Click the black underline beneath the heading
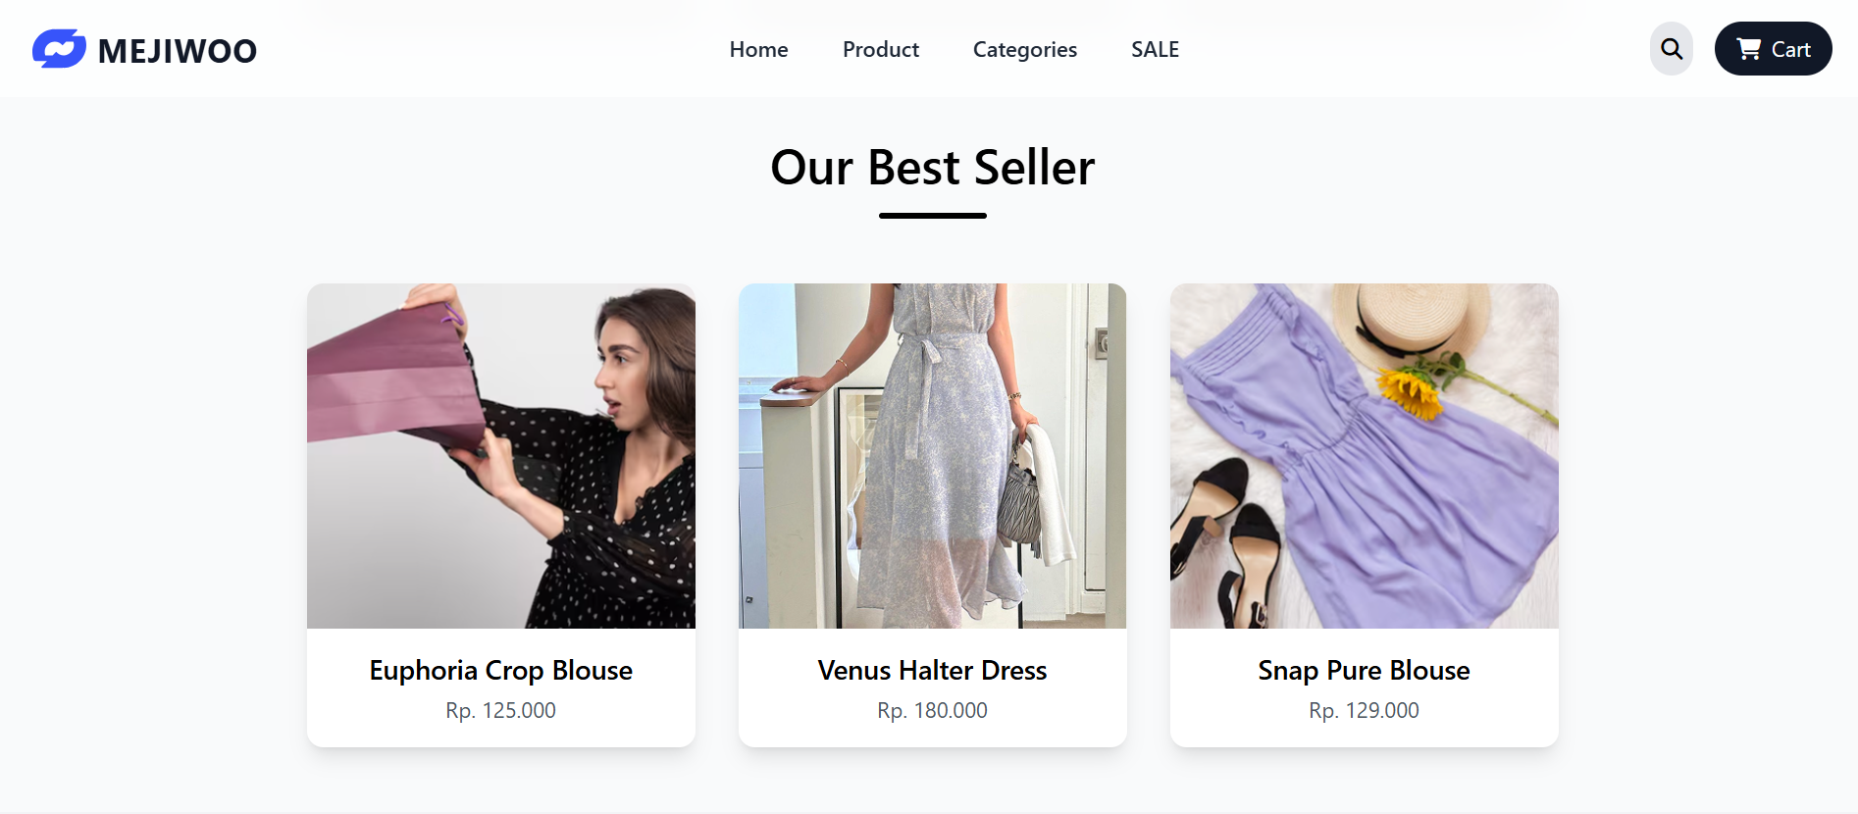 [932, 215]
